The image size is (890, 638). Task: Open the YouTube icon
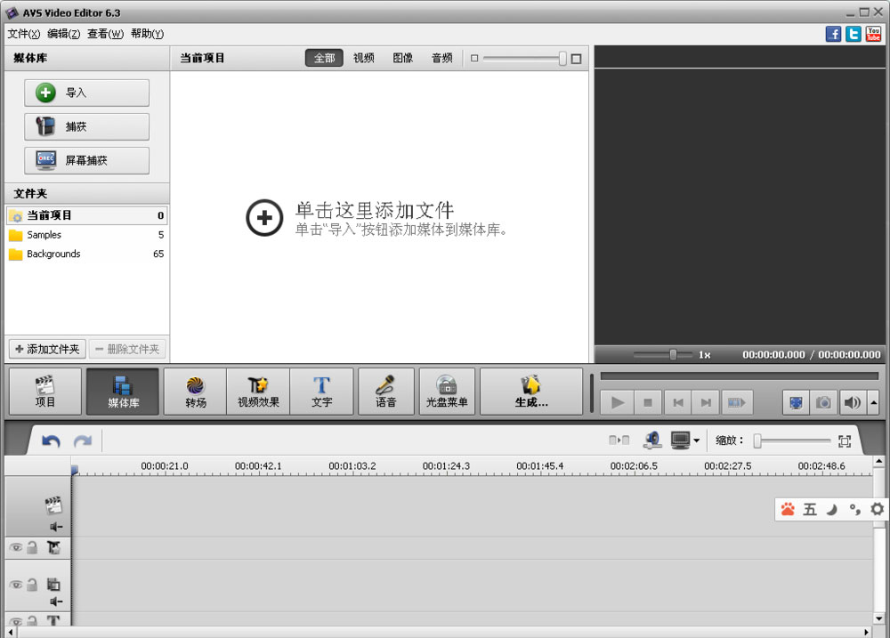tap(874, 34)
